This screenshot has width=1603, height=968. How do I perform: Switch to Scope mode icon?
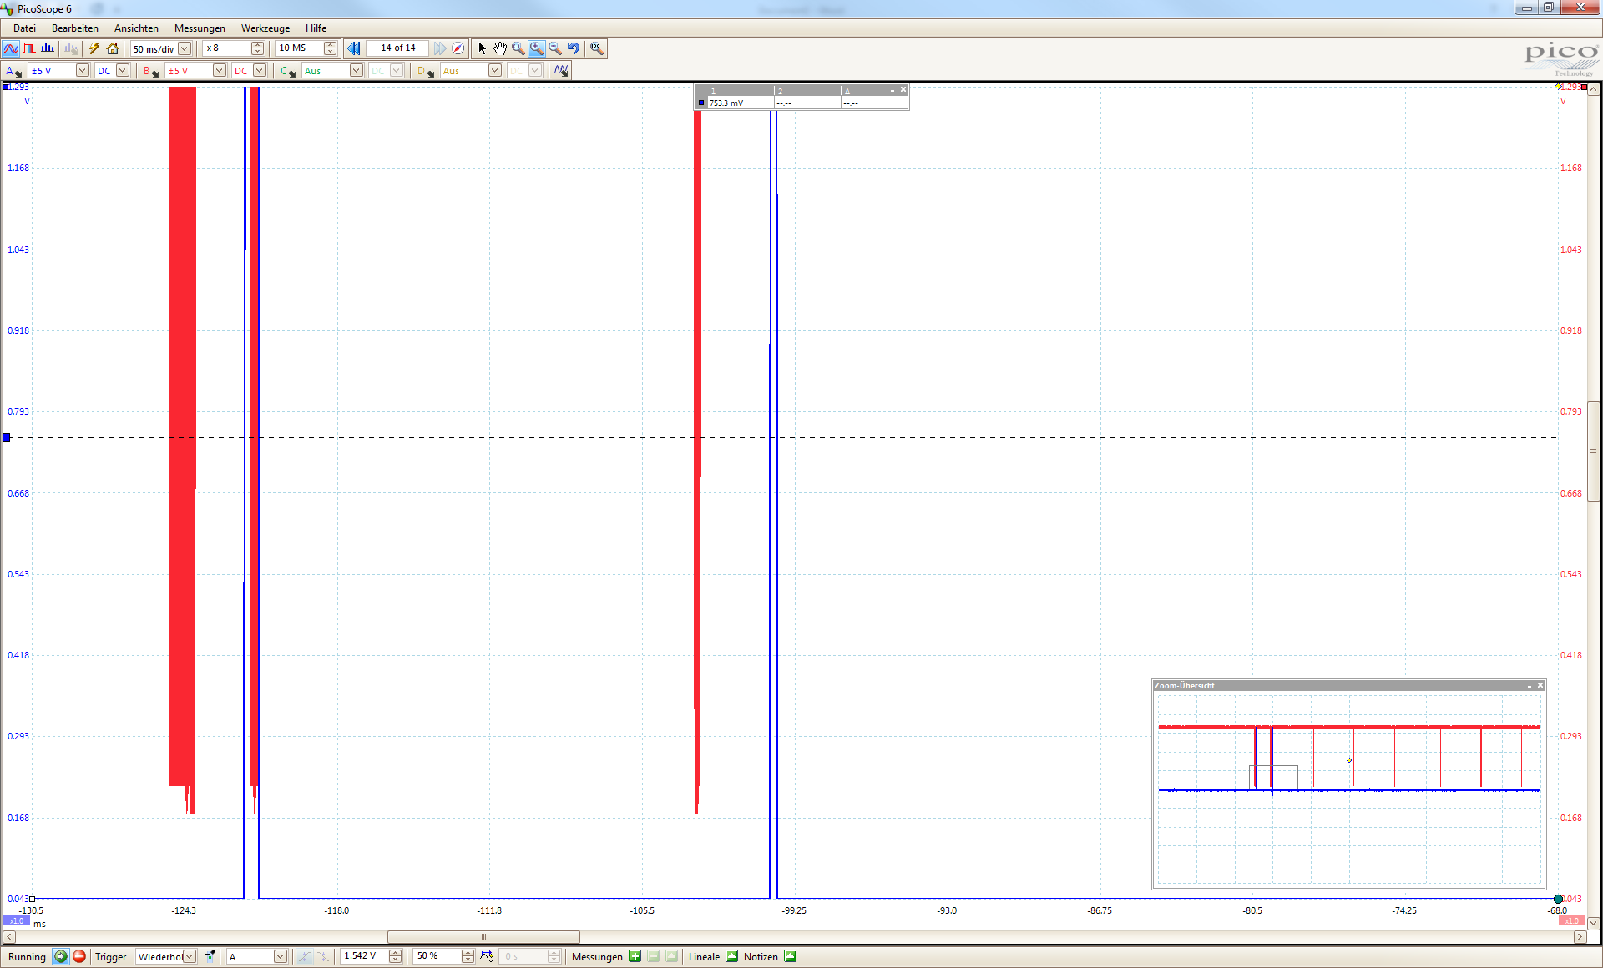click(x=11, y=48)
